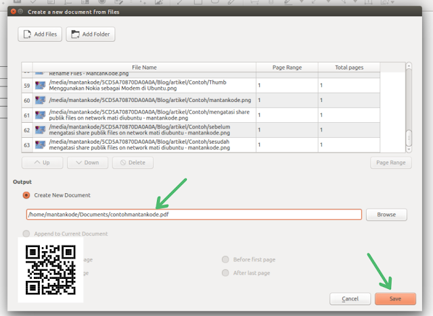Select Create New Document radio button
This screenshot has height=316, width=433.
(x=26, y=195)
